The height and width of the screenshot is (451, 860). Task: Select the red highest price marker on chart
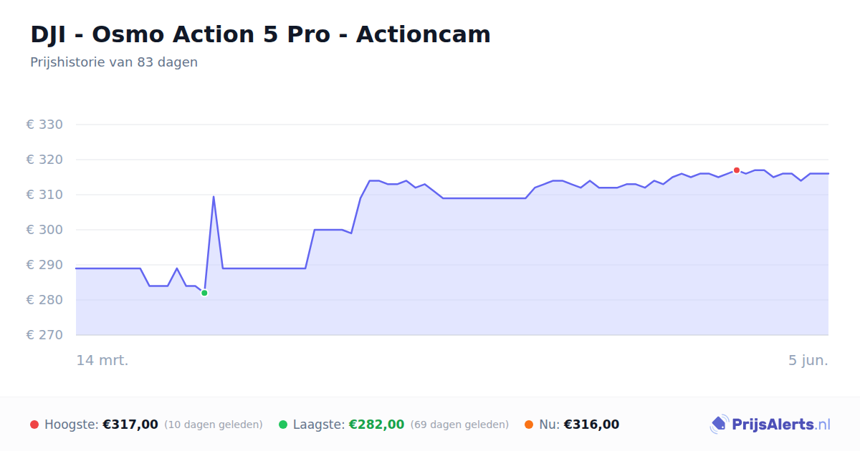[737, 170]
